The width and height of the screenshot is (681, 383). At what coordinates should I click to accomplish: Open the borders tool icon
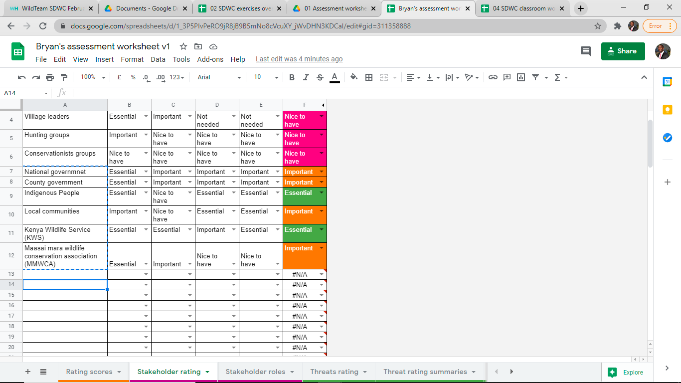[369, 77]
